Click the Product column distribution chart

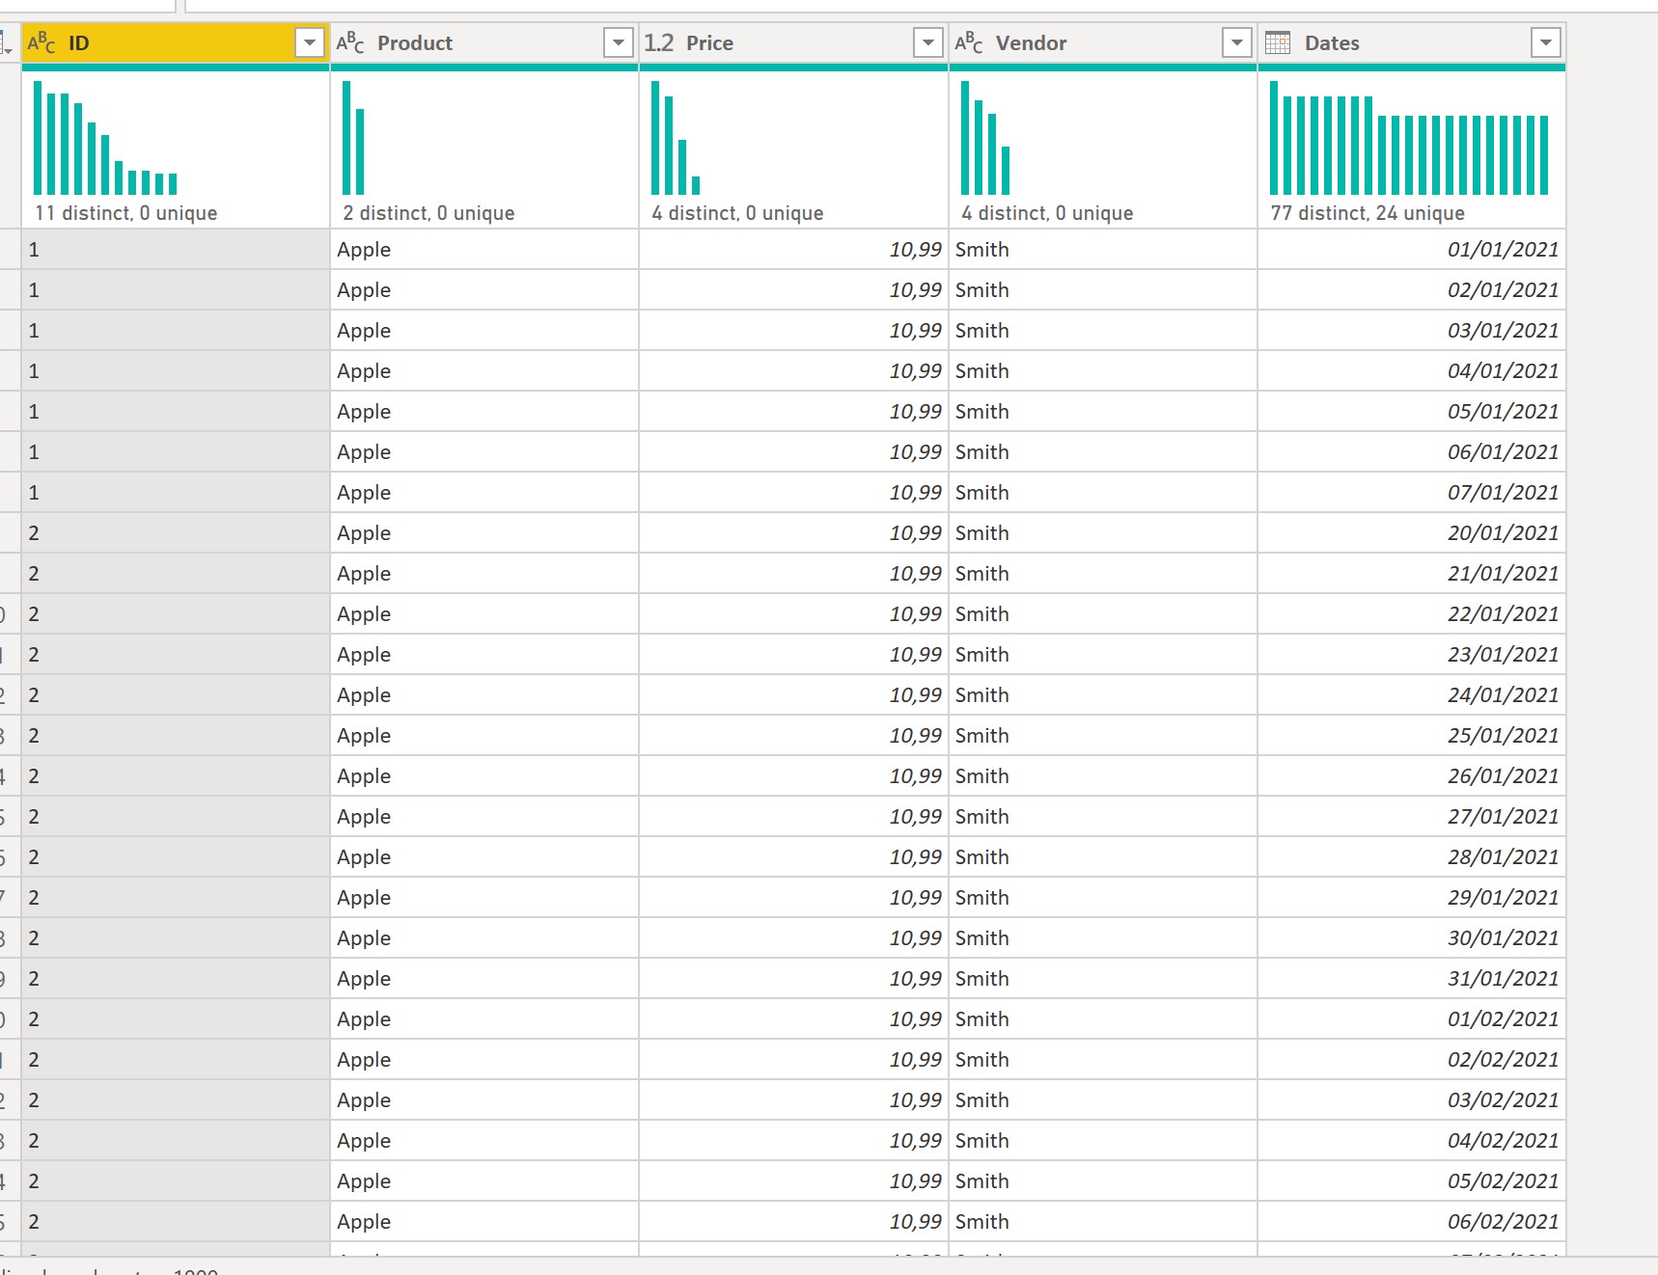pyautogui.click(x=353, y=138)
